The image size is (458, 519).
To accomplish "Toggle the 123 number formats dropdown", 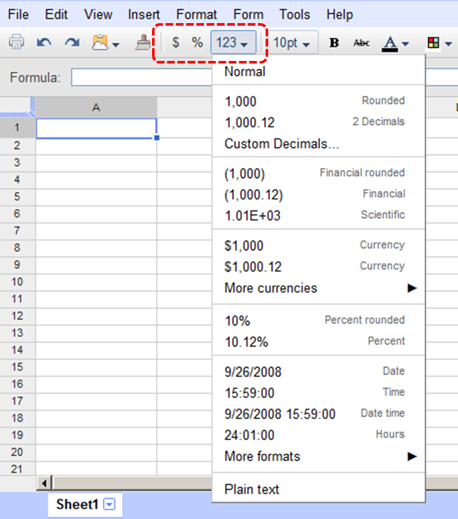I will 233,42.
